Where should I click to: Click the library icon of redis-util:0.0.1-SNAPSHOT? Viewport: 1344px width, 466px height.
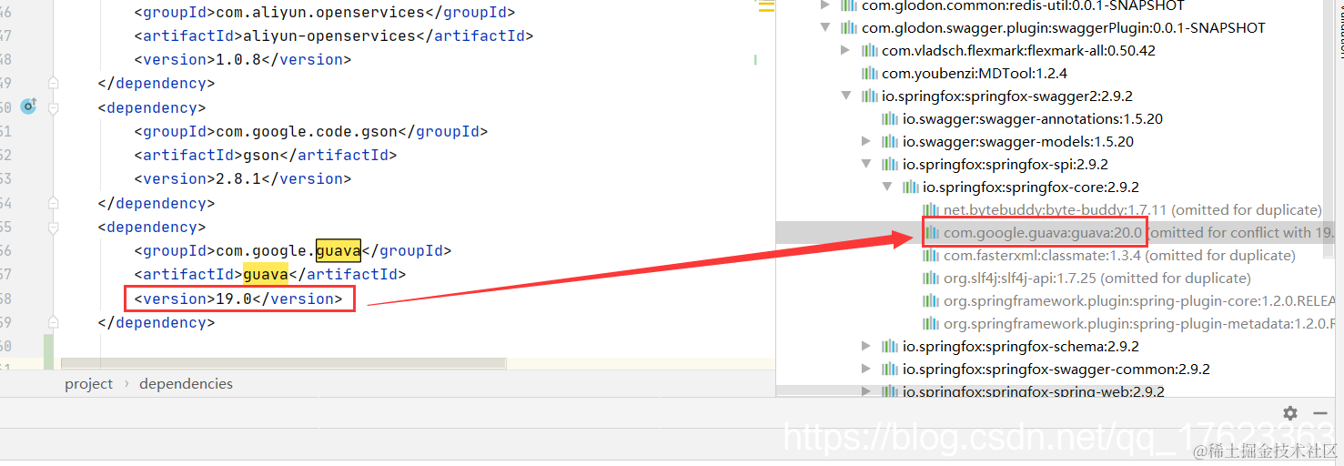coord(849,5)
